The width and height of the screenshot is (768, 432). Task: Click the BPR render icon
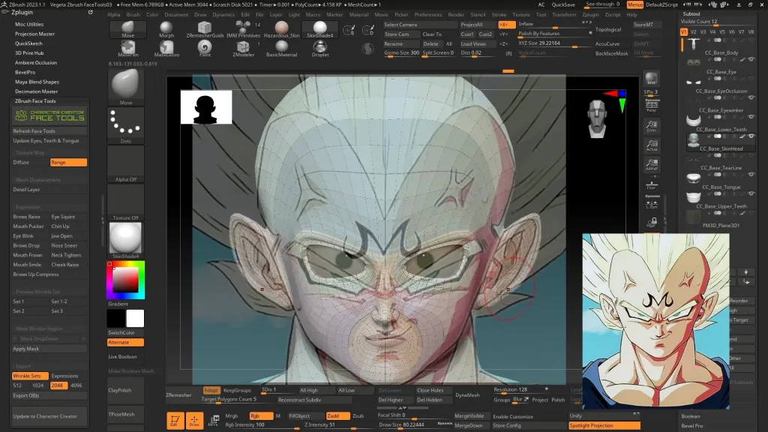(x=652, y=78)
